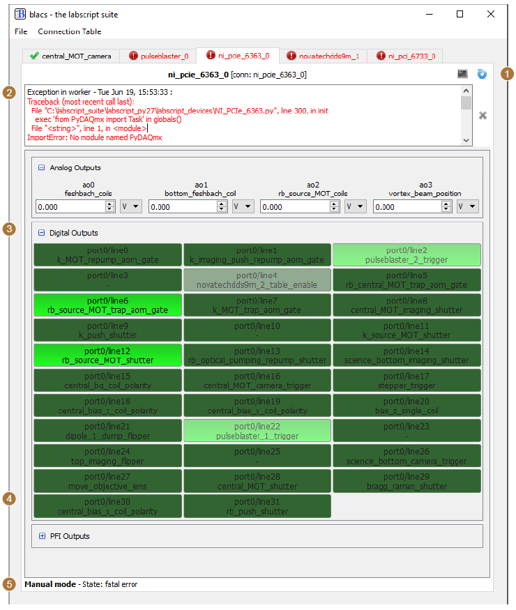Toggle port0/line16 central_MOT_camera_trigger
The image size is (516, 610).
pyautogui.click(x=257, y=381)
